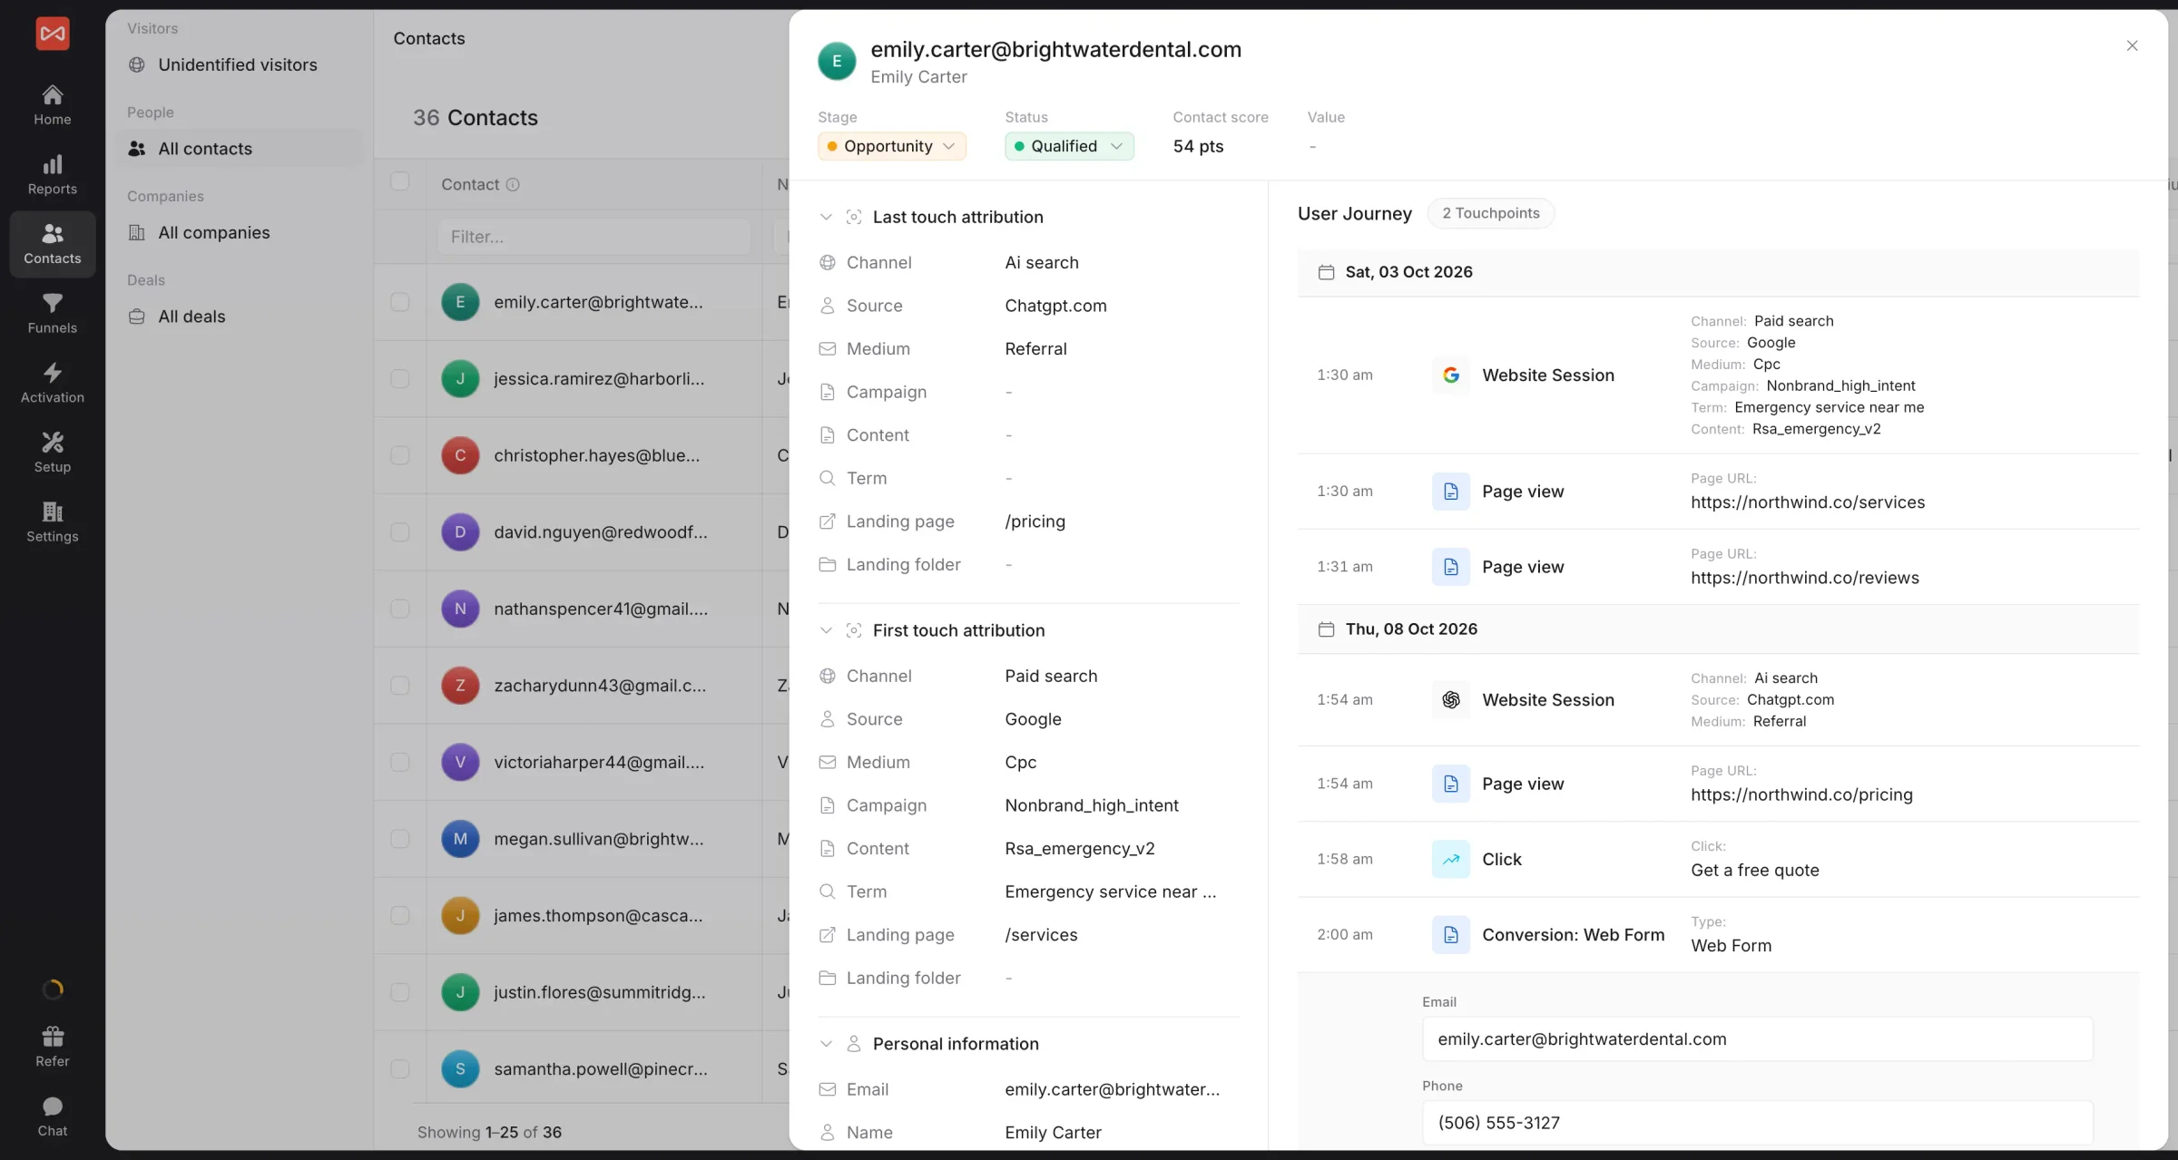Open the Settings building icon

coord(53,522)
